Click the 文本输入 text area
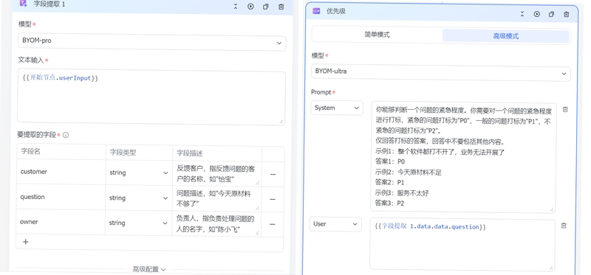 coord(151,98)
